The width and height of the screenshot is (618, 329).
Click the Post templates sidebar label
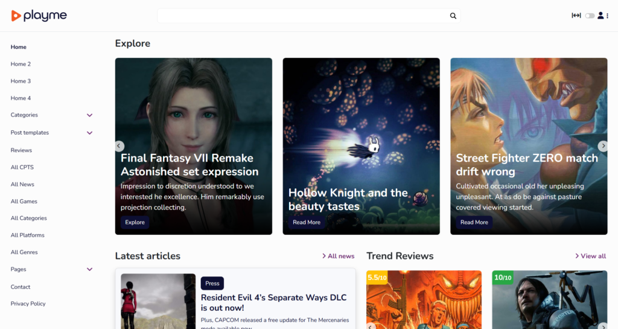coord(30,133)
